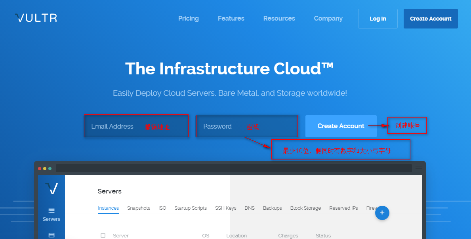Viewport: 471px width, 239px height.
Task: Switch to the SSH Keys tab
Action: click(x=225, y=208)
